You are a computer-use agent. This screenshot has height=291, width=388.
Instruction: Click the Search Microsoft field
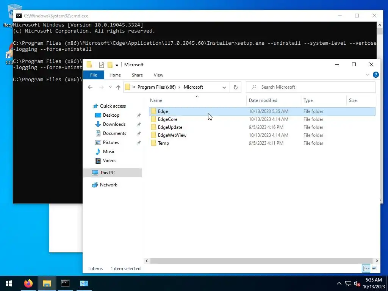(x=311, y=87)
